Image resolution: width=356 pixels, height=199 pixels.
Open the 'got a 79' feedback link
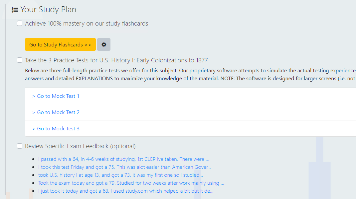(131, 183)
